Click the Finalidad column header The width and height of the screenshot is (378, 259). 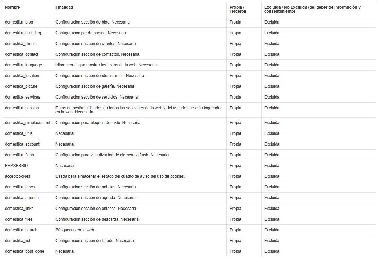64,7
